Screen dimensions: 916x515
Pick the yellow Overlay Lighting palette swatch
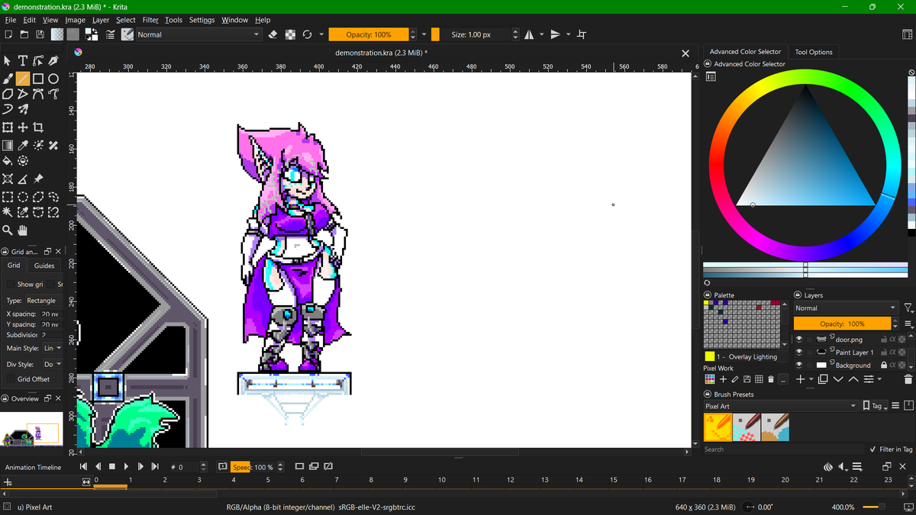point(709,356)
